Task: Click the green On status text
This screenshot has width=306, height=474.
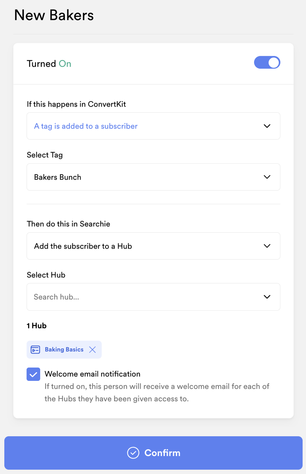Action: (65, 64)
